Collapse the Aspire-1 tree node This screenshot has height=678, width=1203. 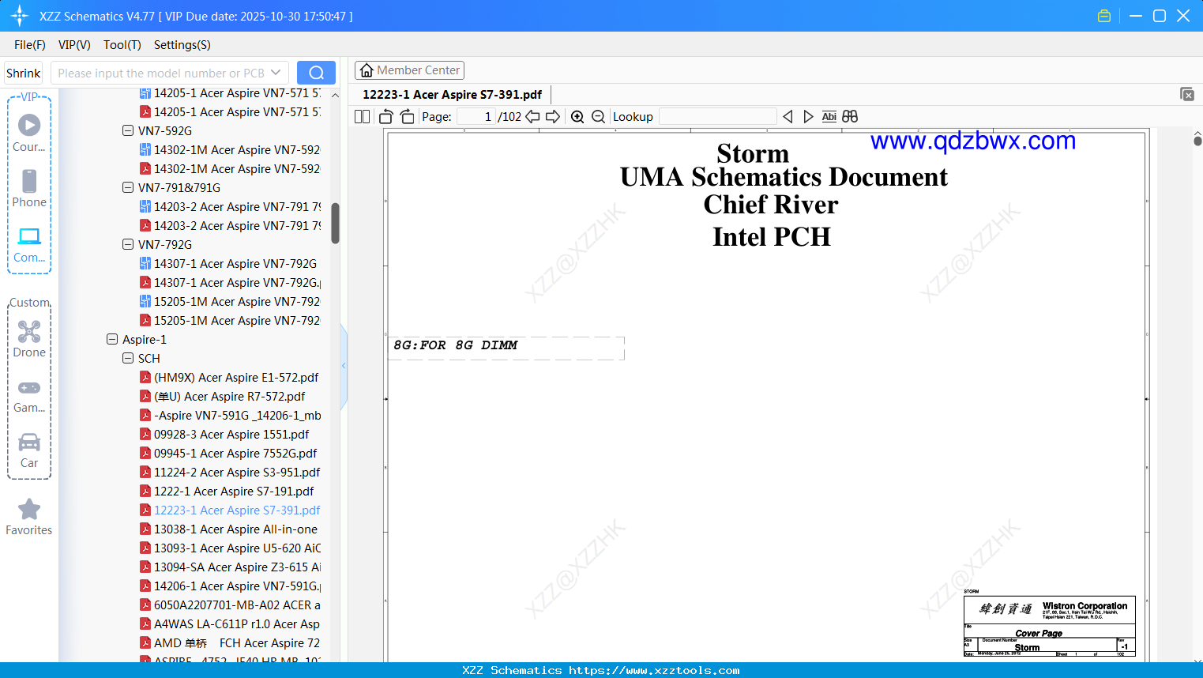point(112,339)
